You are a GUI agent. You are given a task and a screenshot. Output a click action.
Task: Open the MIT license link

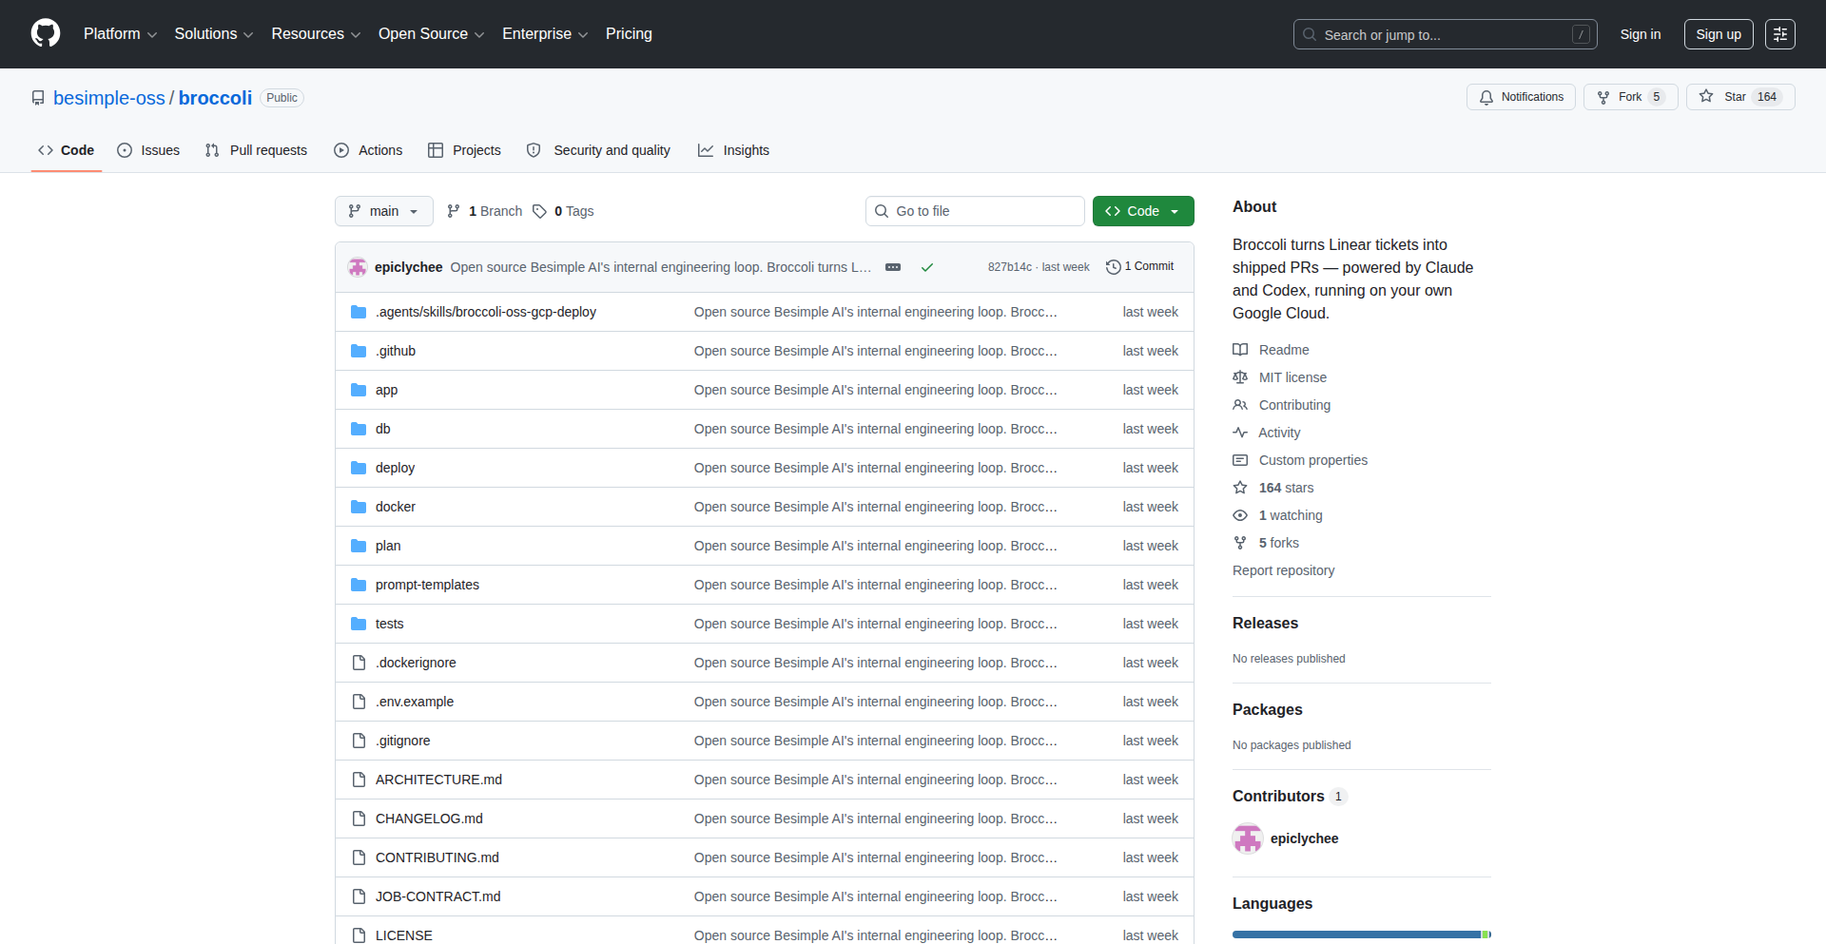coord(1292,377)
